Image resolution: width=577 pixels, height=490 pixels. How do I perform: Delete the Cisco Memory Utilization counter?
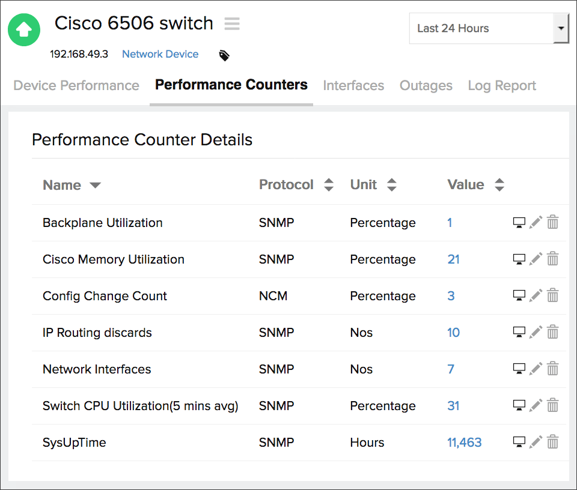point(553,258)
